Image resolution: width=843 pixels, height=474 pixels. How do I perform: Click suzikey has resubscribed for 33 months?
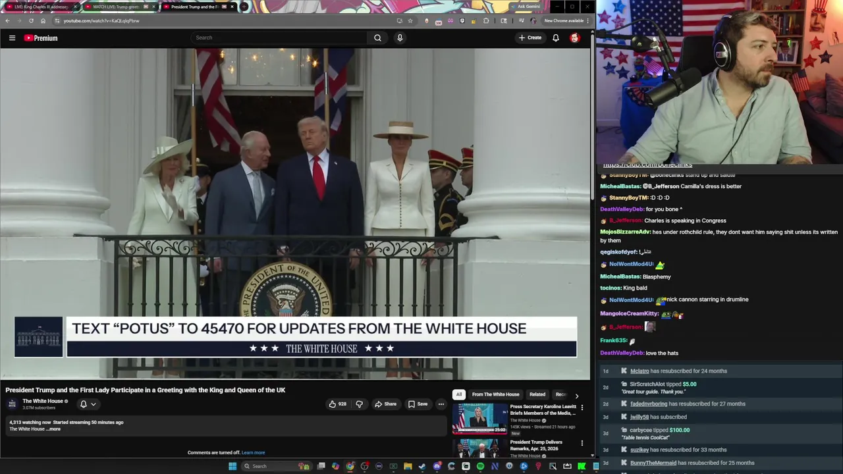point(678,450)
